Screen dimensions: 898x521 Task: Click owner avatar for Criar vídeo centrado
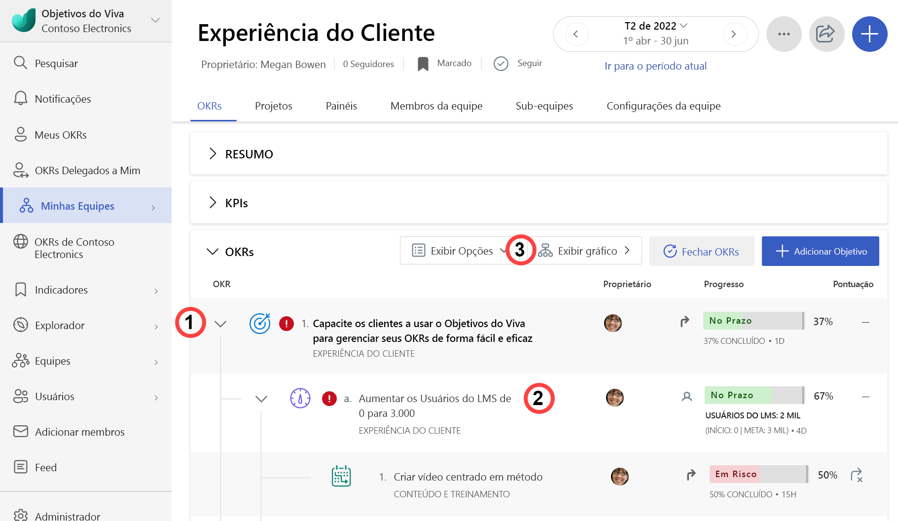[620, 476]
